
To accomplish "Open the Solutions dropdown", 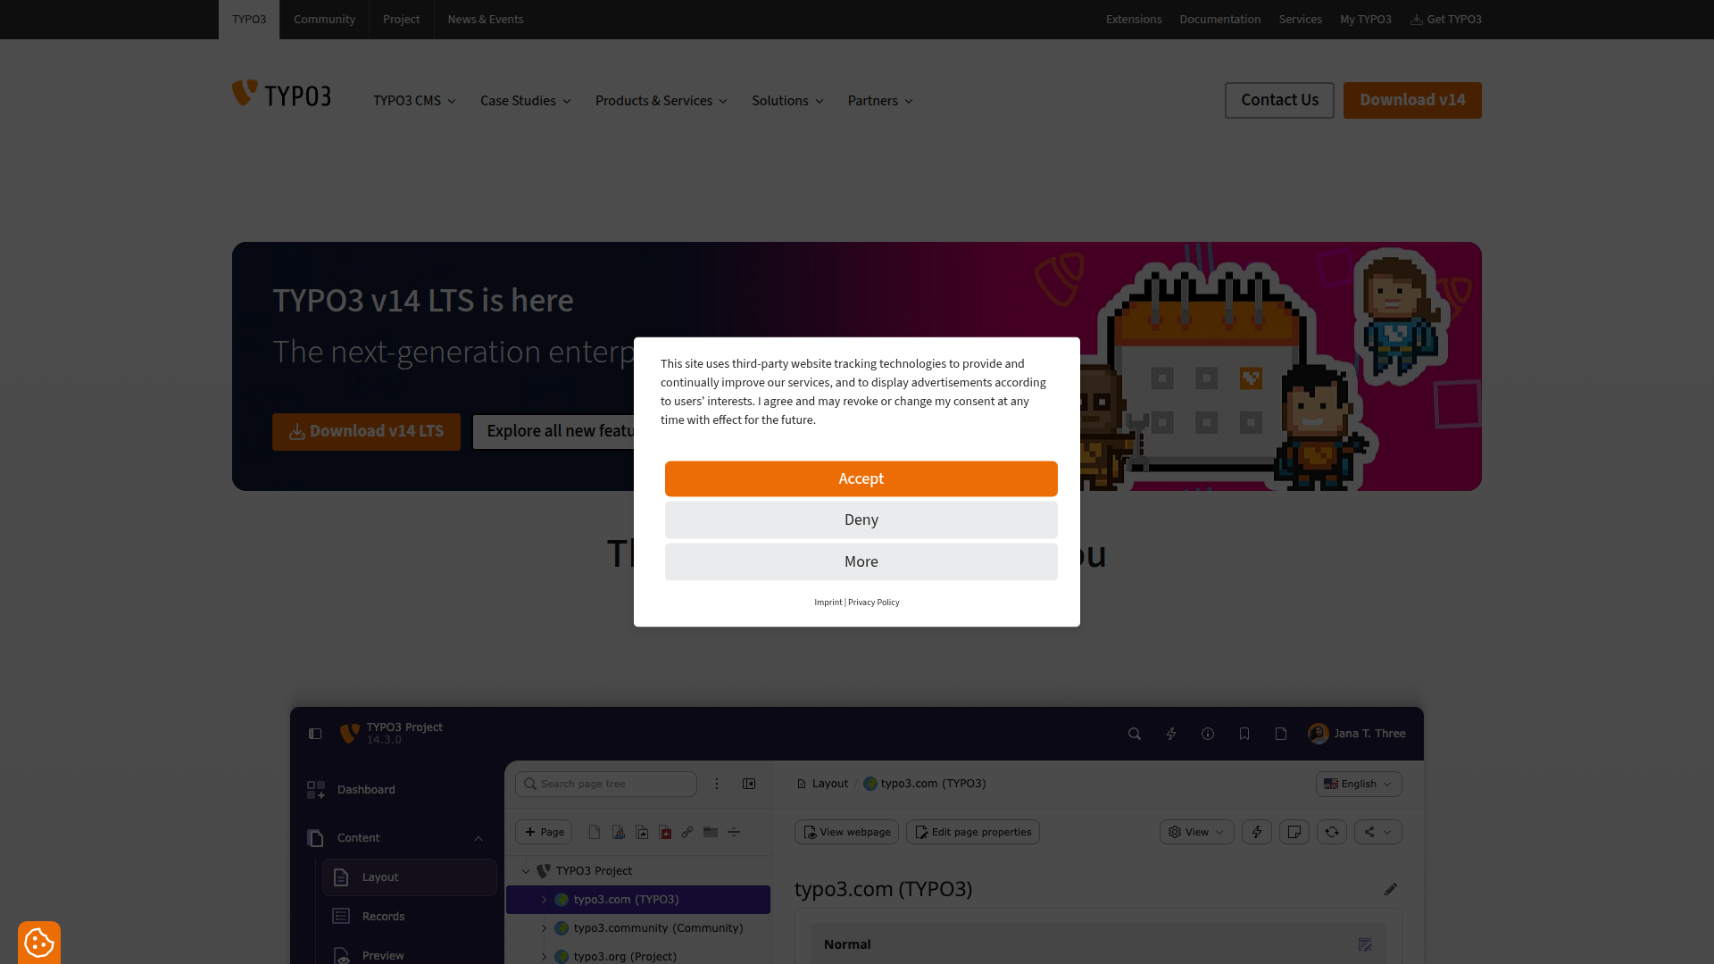I will (x=787, y=101).
